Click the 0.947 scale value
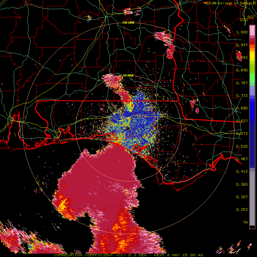 click(242, 45)
